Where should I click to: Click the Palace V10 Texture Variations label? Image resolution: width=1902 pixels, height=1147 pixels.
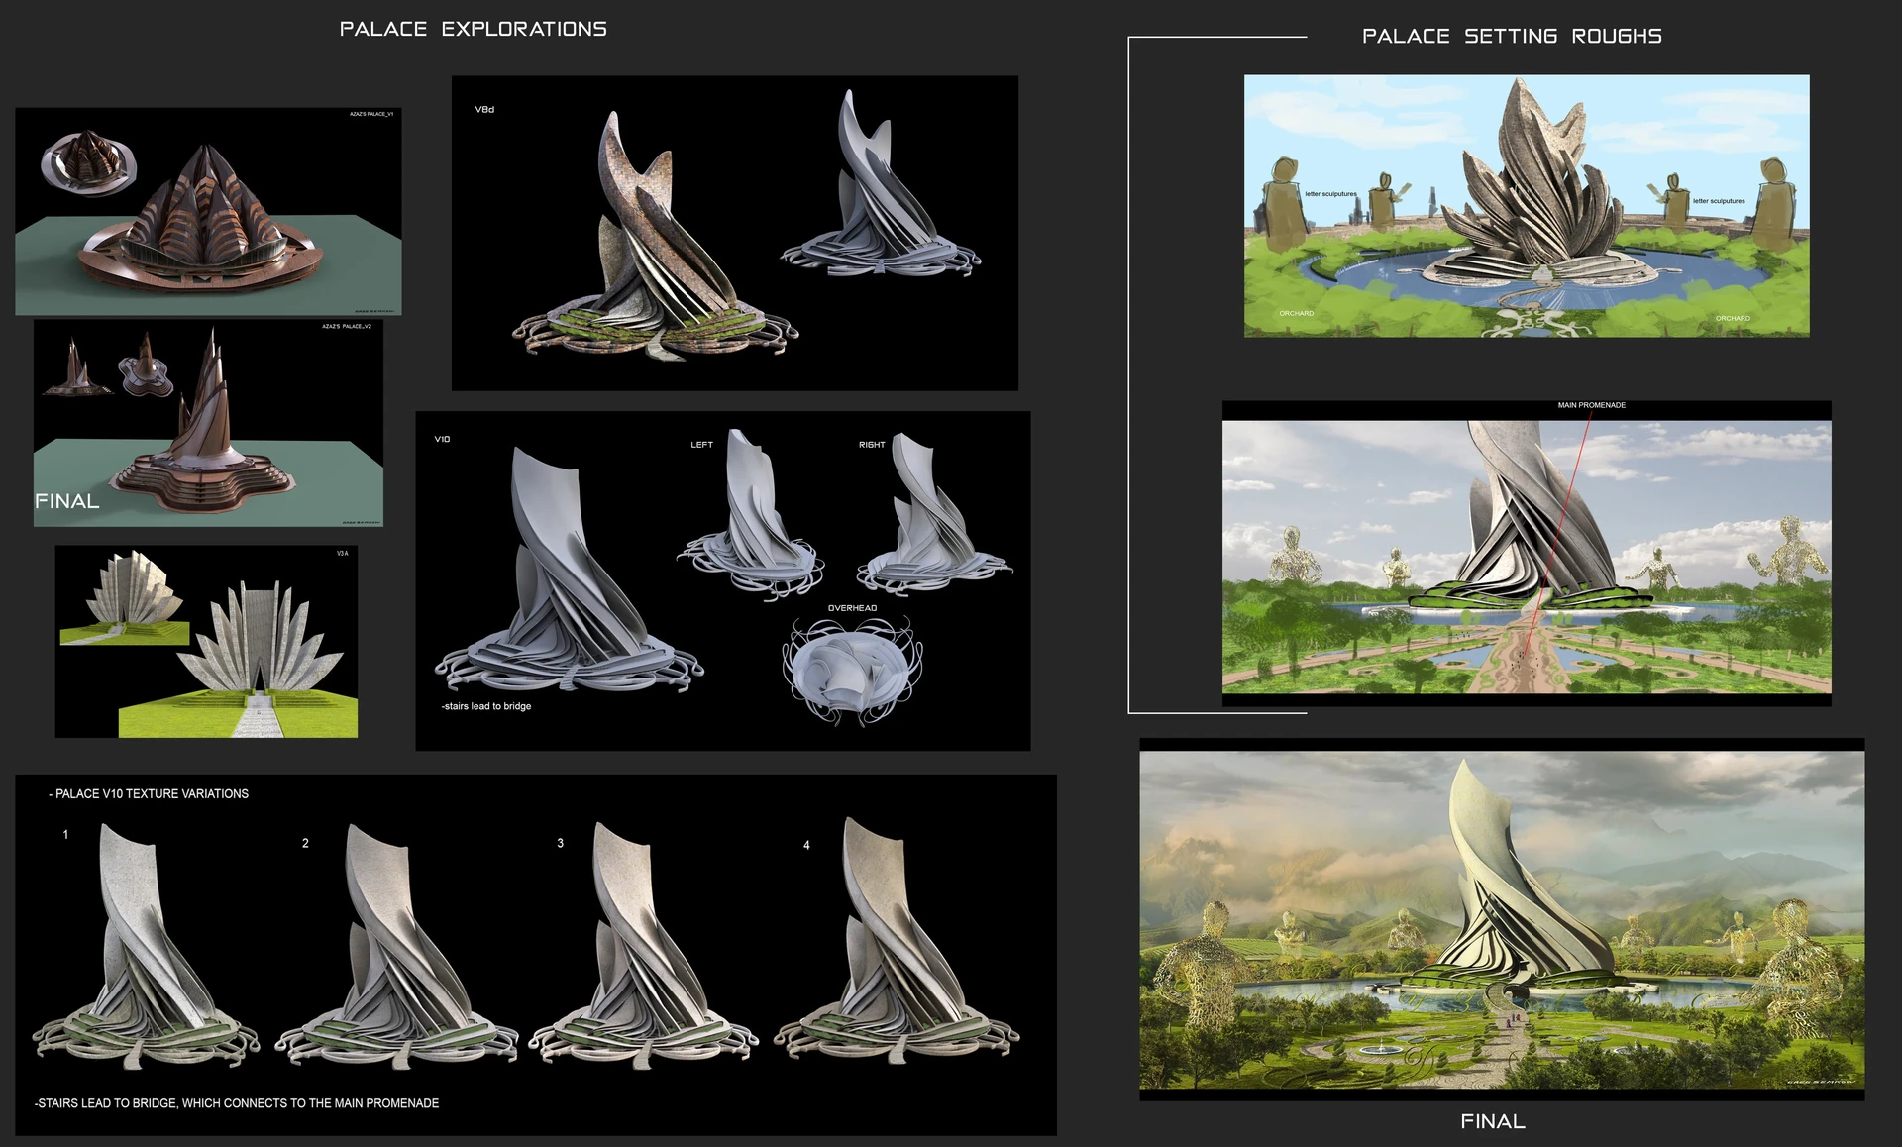(150, 793)
